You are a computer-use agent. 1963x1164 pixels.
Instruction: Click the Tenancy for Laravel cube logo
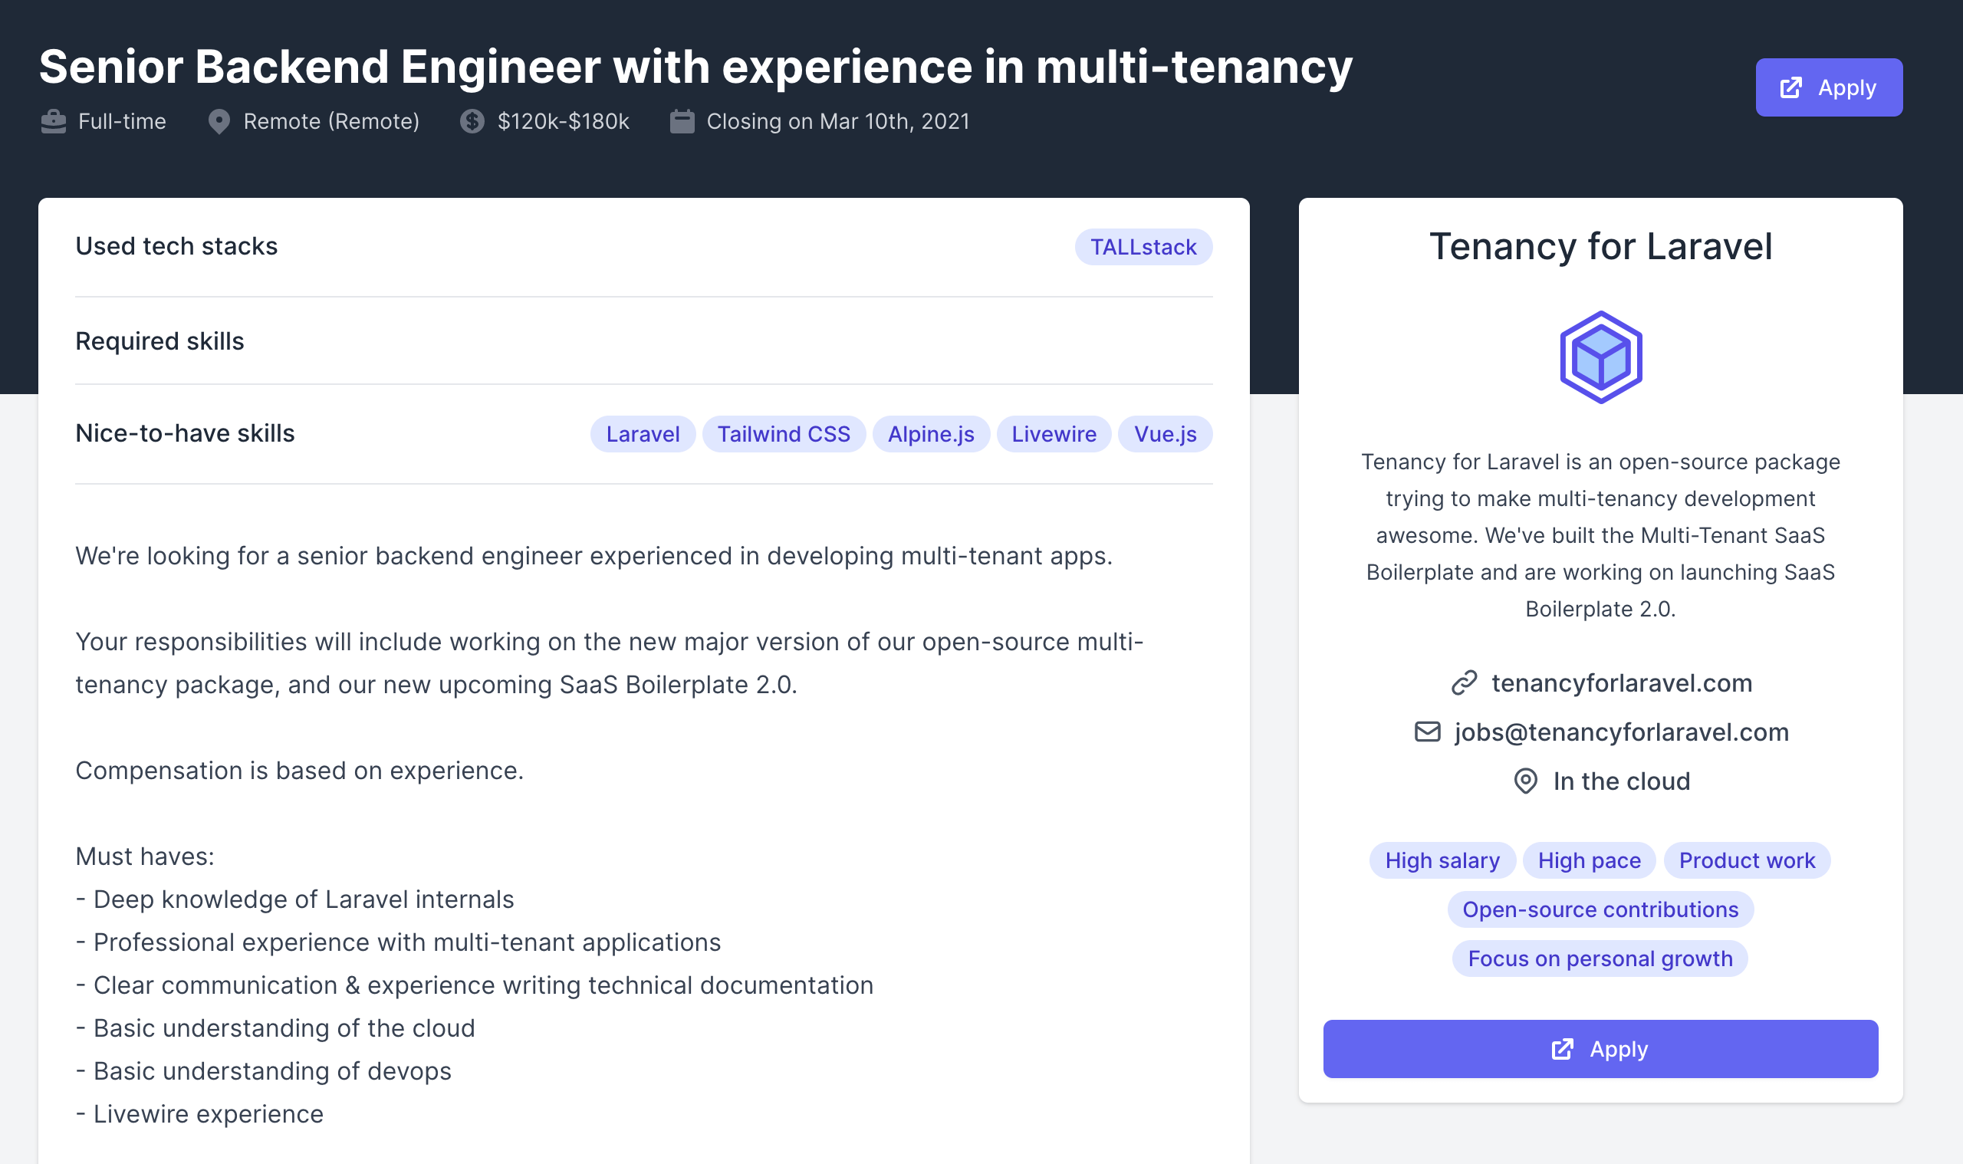click(1600, 357)
